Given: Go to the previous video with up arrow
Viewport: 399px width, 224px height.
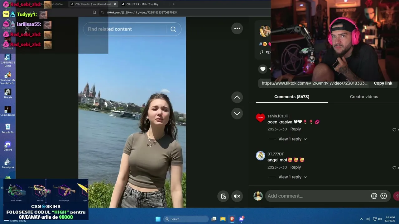Looking at the screenshot, I should click(237, 97).
